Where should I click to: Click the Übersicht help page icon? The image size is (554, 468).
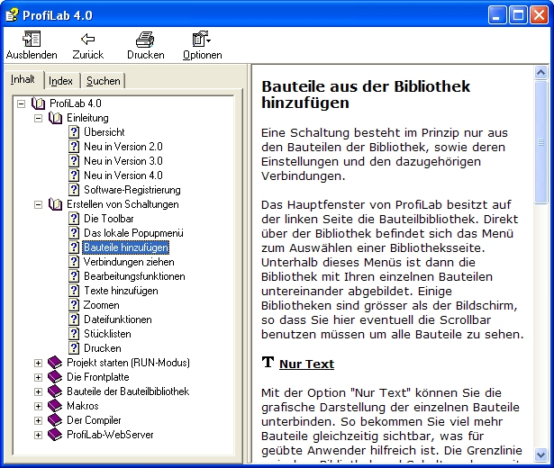coord(74,132)
